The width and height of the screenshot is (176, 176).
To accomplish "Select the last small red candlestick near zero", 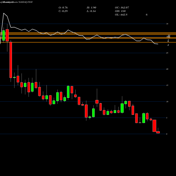I will point(158,132).
